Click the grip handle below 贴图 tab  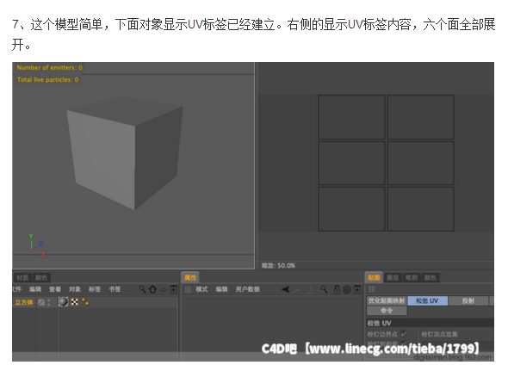(x=371, y=289)
